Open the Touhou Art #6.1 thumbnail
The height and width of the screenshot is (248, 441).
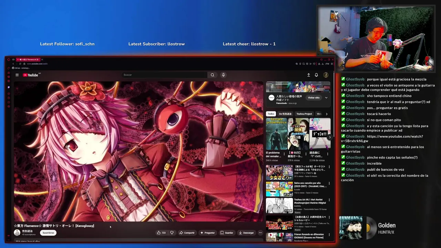point(279,206)
